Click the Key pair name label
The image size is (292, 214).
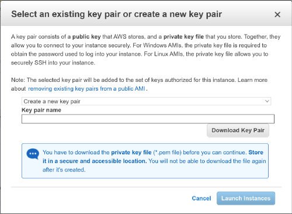pos(41,110)
